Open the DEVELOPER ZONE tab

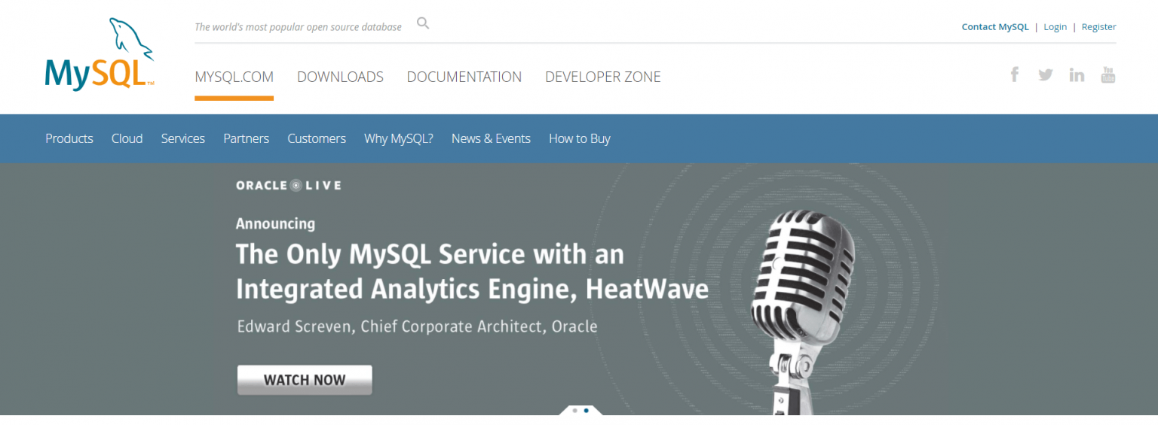[602, 77]
